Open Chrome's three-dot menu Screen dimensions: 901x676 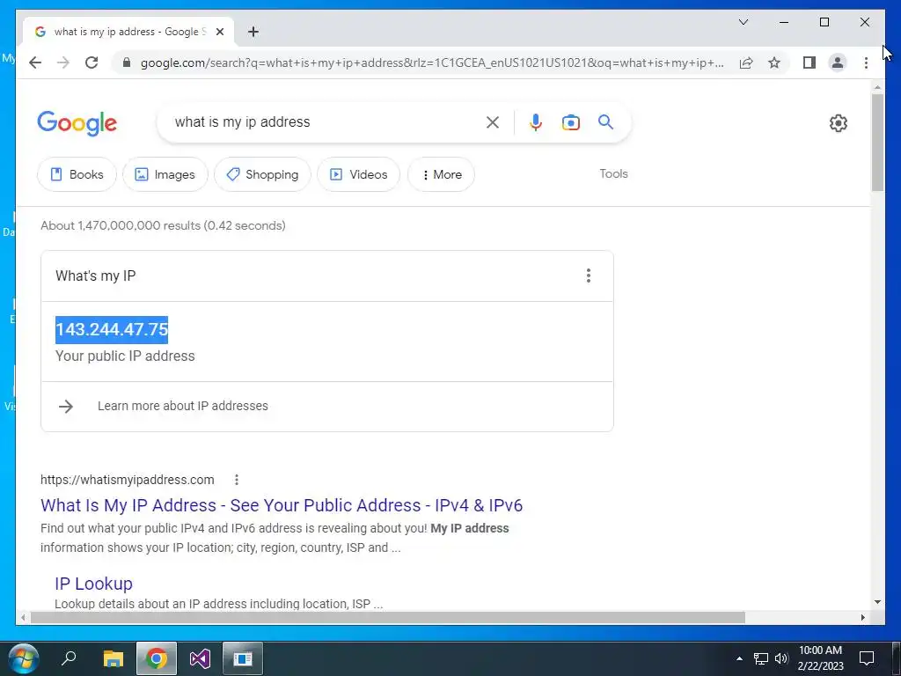coord(866,62)
